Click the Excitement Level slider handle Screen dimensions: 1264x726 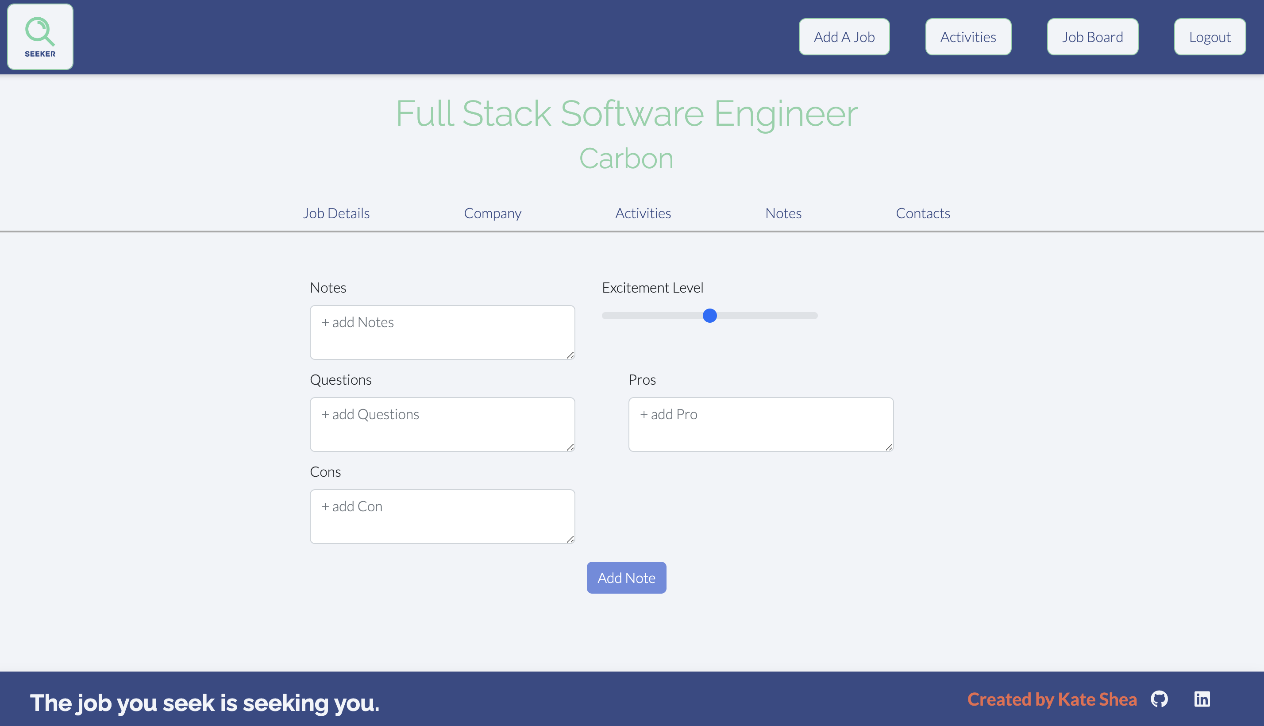[709, 315]
